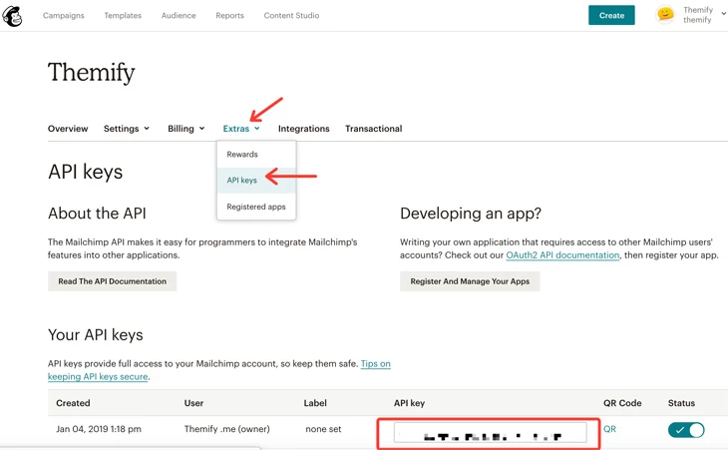The width and height of the screenshot is (728, 450).
Task: Open the Transactional tab
Action: (x=373, y=129)
